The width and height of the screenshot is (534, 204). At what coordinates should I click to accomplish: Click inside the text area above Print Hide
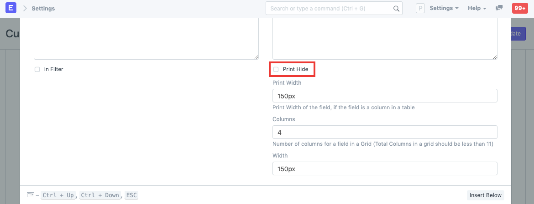[x=384, y=39]
